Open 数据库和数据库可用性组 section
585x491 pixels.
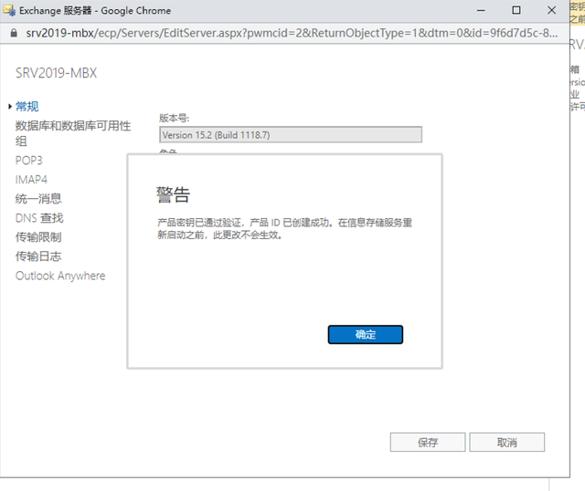[73, 133]
